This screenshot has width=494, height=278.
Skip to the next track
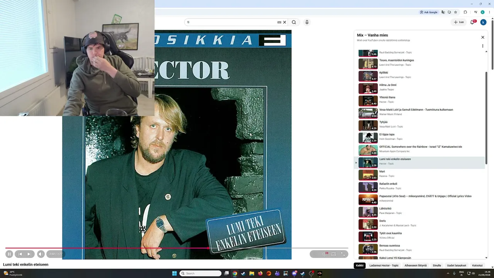(29, 254)
